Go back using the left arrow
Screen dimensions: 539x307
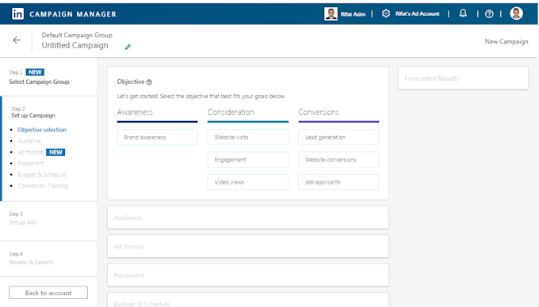(17, 40)
